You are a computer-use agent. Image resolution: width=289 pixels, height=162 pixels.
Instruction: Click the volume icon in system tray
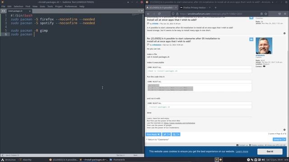pos(263,160)
